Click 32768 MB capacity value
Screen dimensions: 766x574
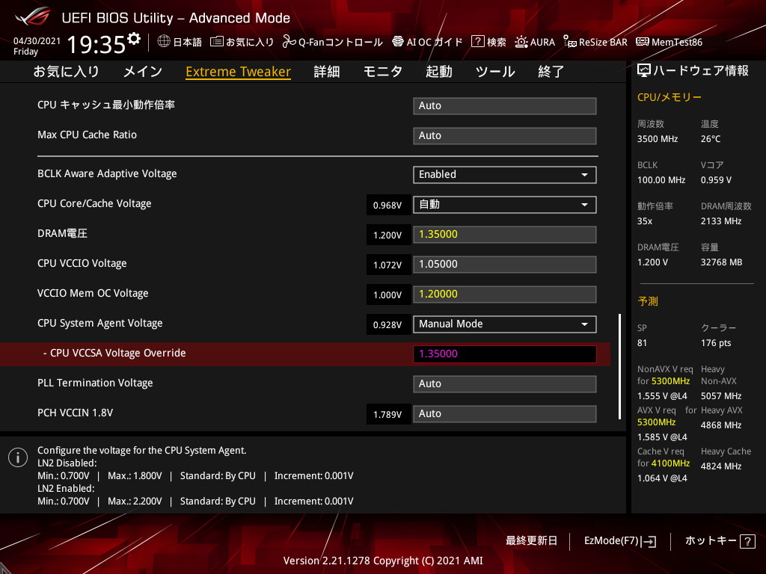[722, 262]
